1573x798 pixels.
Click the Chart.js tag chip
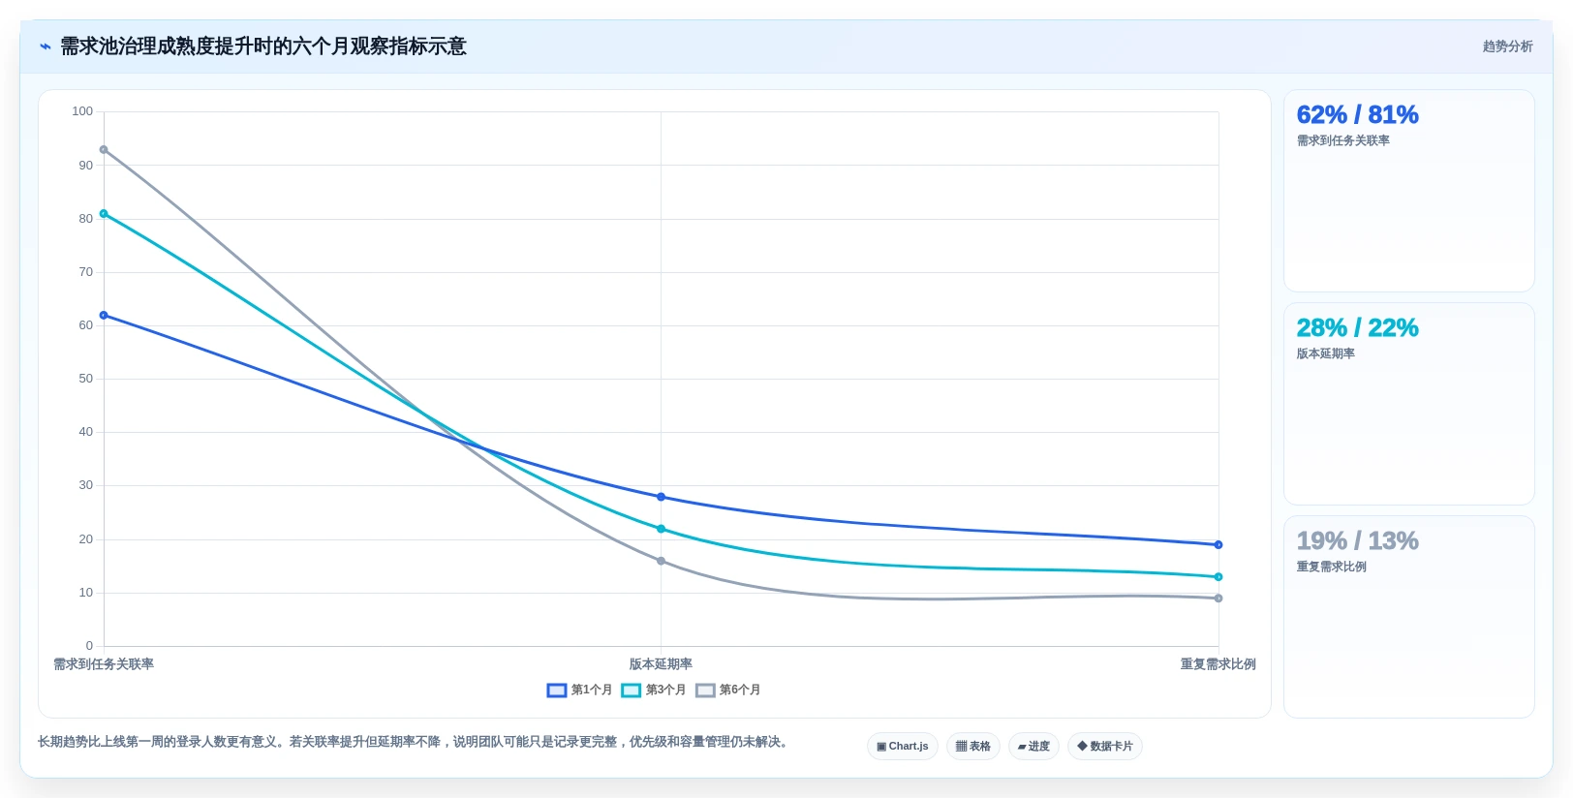pyautogui.click(x=902, y=747)
